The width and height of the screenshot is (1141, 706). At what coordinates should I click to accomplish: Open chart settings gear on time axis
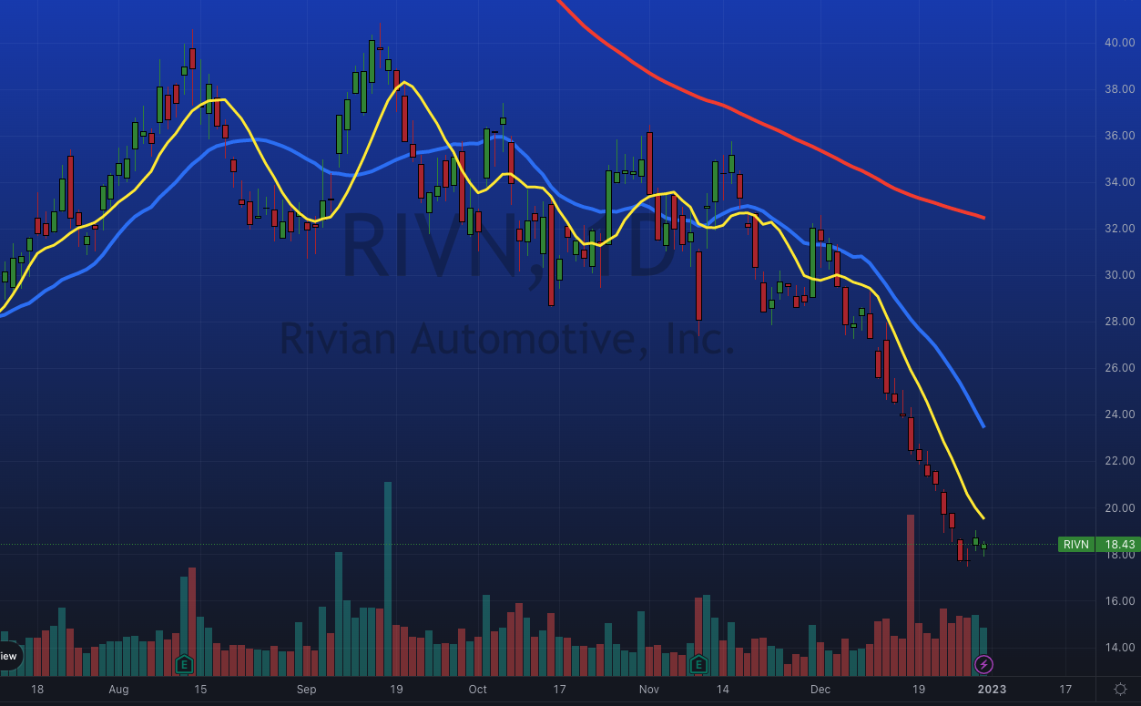[1120, 690]
